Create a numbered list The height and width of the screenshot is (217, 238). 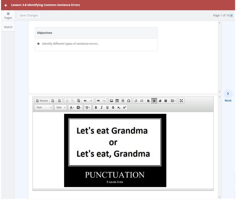click(x=136, y=101)
